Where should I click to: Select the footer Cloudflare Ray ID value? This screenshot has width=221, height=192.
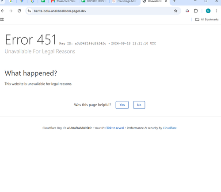[x=80, y=128]
